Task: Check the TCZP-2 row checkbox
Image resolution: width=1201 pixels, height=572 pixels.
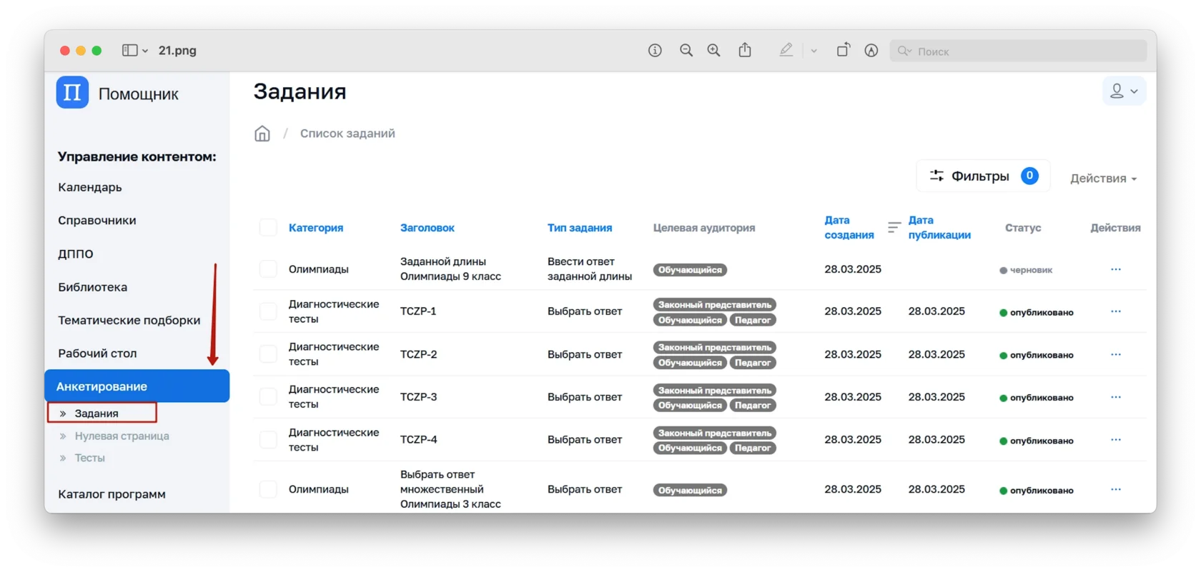Action: (268, 355)
